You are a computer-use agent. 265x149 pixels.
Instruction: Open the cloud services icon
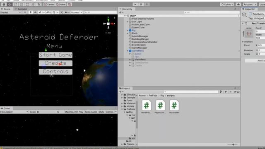click(238, 5)
